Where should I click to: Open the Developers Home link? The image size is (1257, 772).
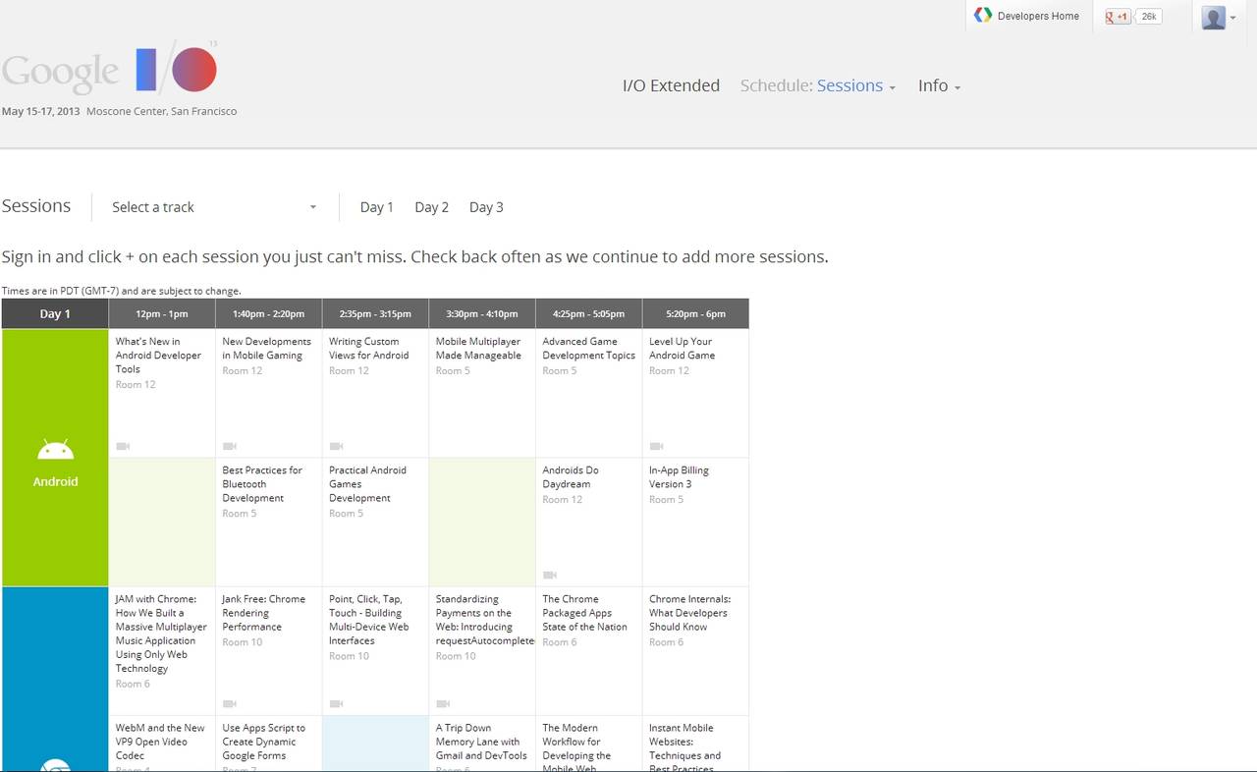(x=1038, y=16)
